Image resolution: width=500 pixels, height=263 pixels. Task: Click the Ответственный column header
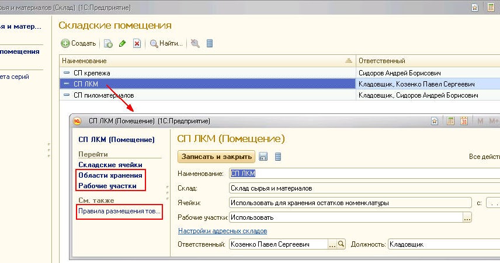(x=428, y=61)
